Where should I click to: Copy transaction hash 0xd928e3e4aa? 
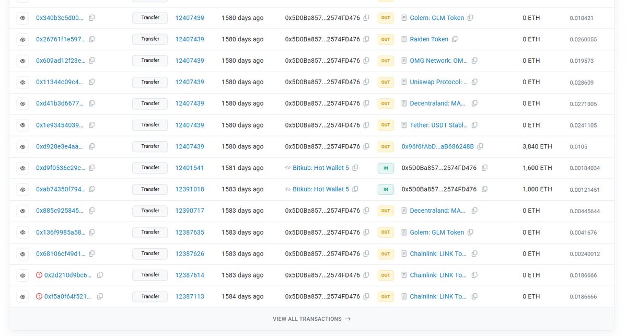click(91, 146)
